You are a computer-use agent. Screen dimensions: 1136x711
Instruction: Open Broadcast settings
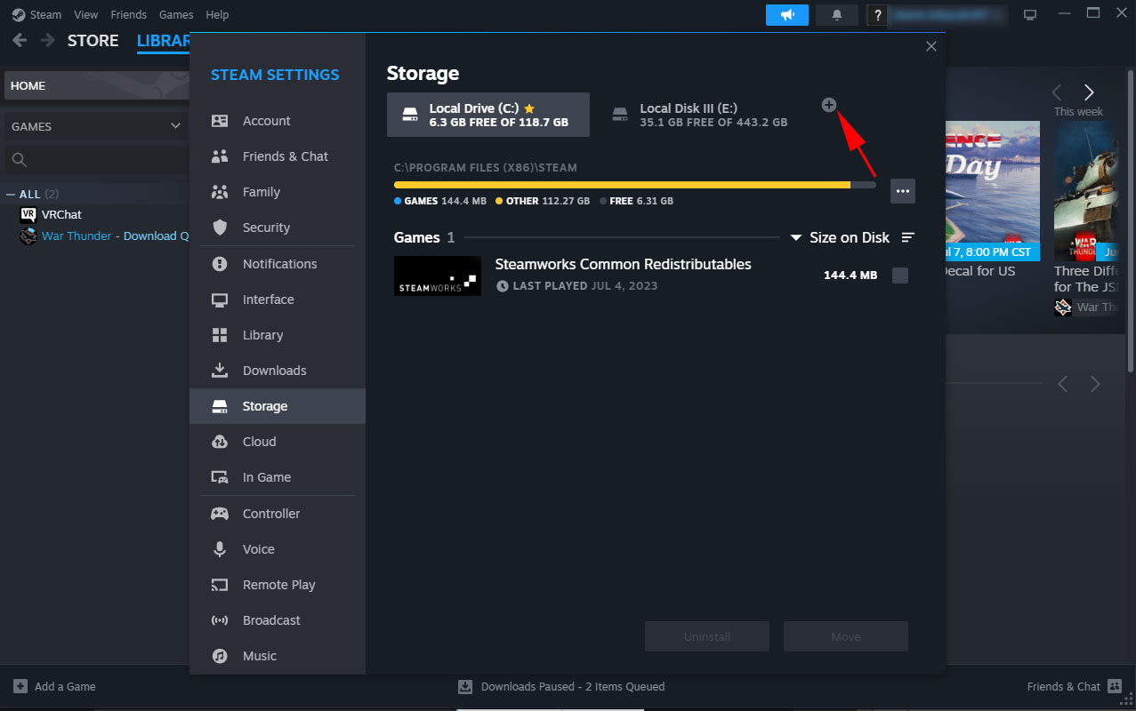(278, 620)
